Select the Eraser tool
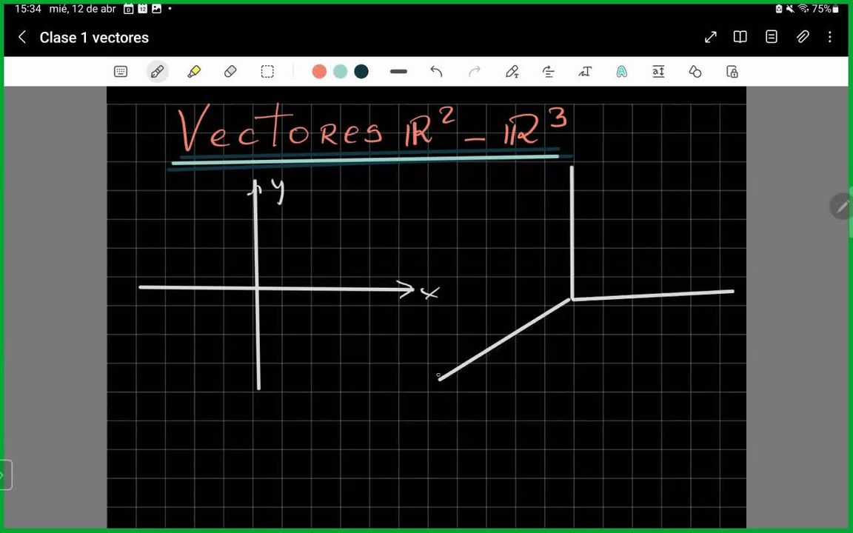This screenshot has height=533, width=853. 231,72
